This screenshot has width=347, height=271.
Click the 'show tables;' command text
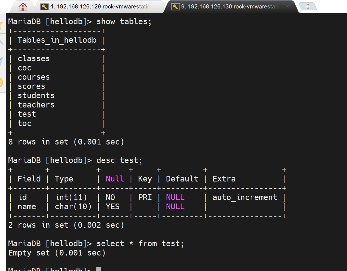click(124, 21)
